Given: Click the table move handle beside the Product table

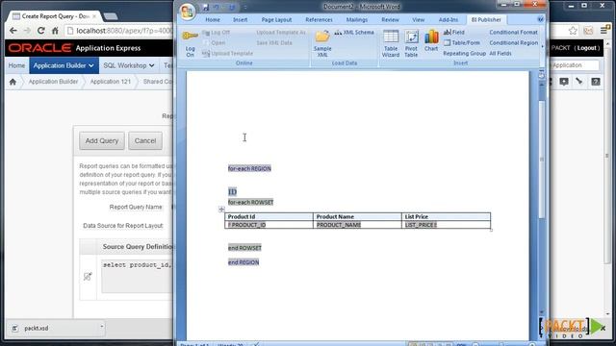Looking at the screenshot, I should [x=221, y=210].
